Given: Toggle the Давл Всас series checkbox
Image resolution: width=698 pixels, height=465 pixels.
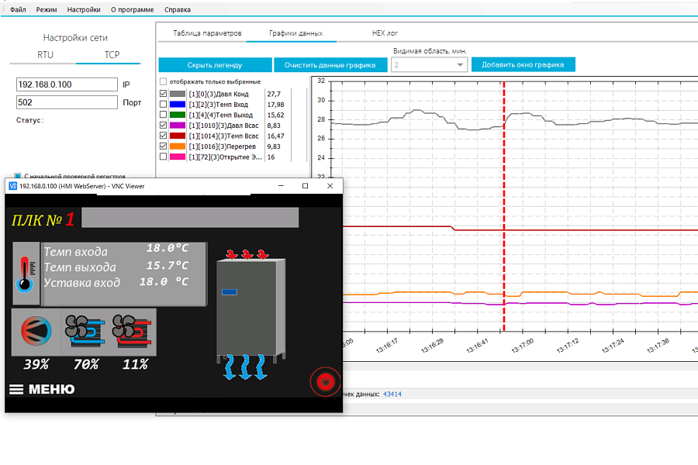Looking at the screenshot, I should tap(164, 125).
